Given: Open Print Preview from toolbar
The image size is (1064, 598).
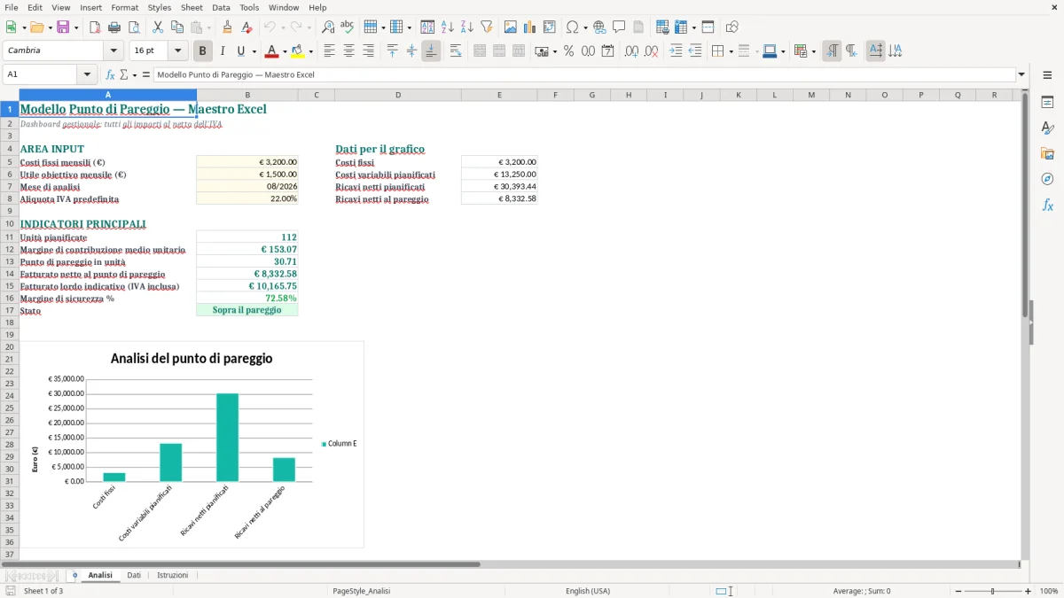Looking at the screenshot, I should pos(134,27).
